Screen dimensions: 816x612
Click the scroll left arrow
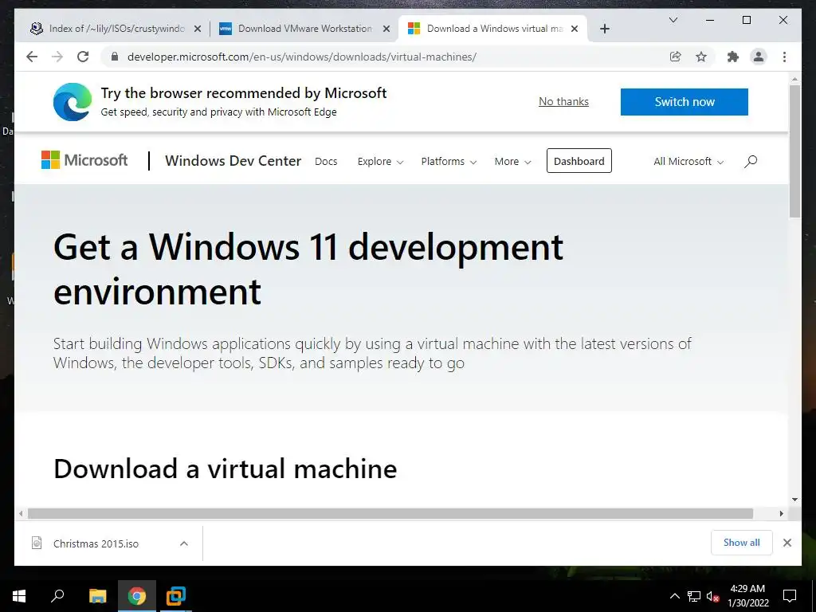click(x=20, y=514)
